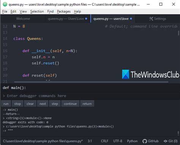This screenshot has width=180, height=145.
Task: Click the '# Default; command line' comment
Action: pos(141,26)
